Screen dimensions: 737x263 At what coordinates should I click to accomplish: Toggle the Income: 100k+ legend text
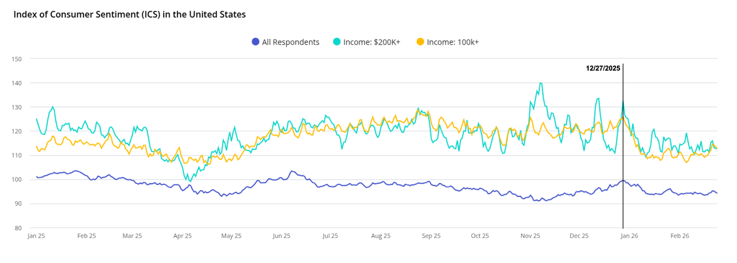click(x=453, y=42)
